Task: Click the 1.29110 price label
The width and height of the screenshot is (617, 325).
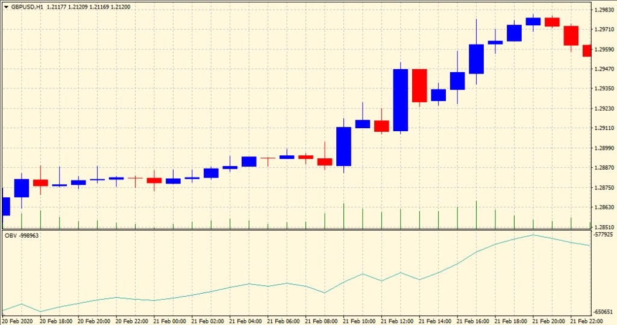Action: (604, 128)
